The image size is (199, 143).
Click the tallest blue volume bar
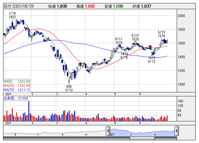pos(29,111)
